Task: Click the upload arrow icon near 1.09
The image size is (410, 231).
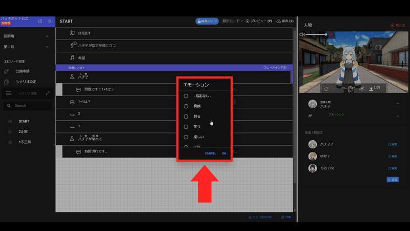Action: click(x=371, y=89)
